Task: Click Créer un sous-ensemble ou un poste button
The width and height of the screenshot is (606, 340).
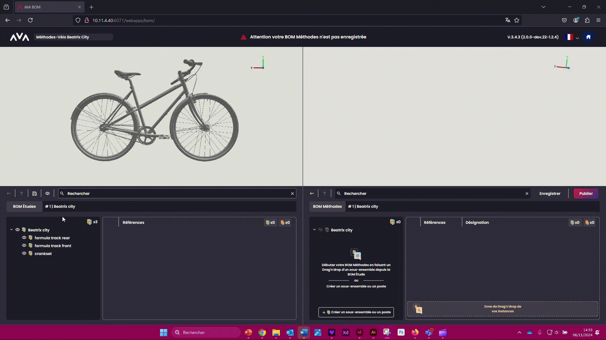Action: click(x=356, y=312)
